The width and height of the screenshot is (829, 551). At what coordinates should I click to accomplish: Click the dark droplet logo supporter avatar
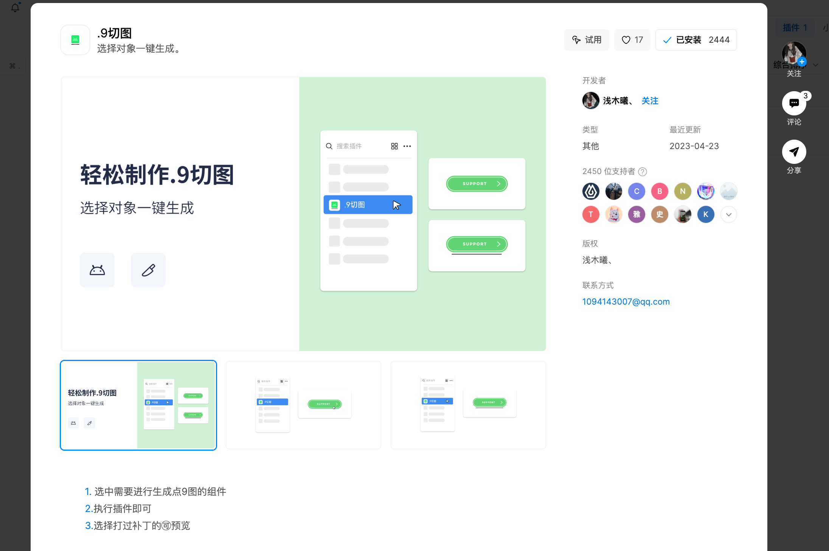pyautogui.click(x=591, y=191)
